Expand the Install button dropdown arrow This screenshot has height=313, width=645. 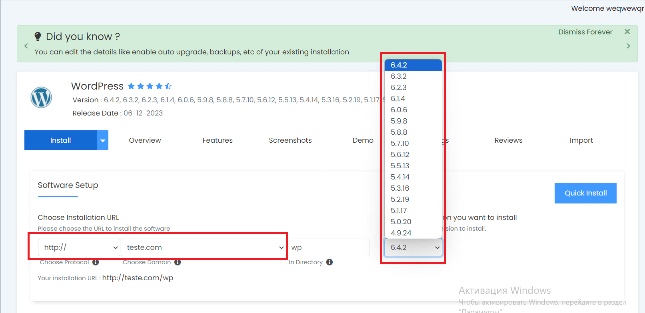[103, 140]
